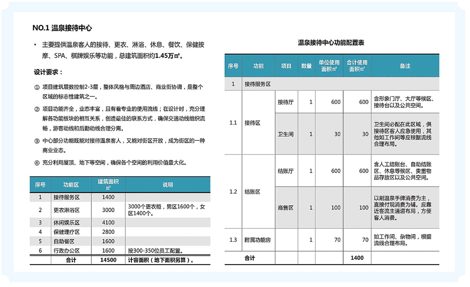Click the circled number ④ bullet

37,163
